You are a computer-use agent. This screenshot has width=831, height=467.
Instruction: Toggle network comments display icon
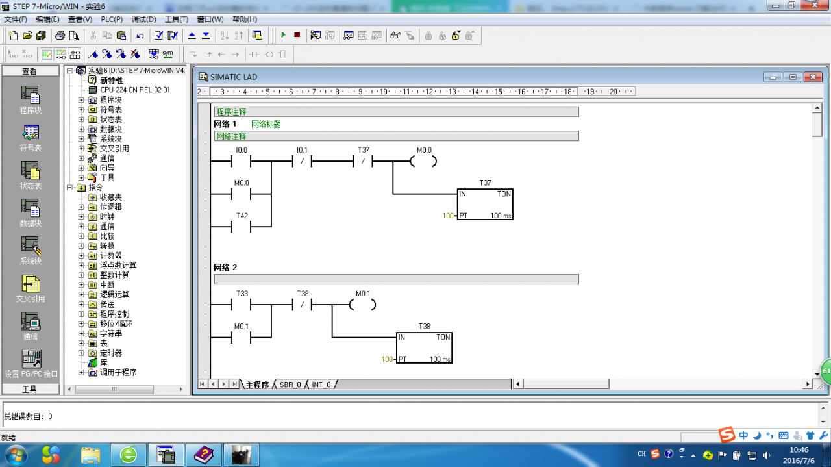pyautogui.click(x=60, y=54)
